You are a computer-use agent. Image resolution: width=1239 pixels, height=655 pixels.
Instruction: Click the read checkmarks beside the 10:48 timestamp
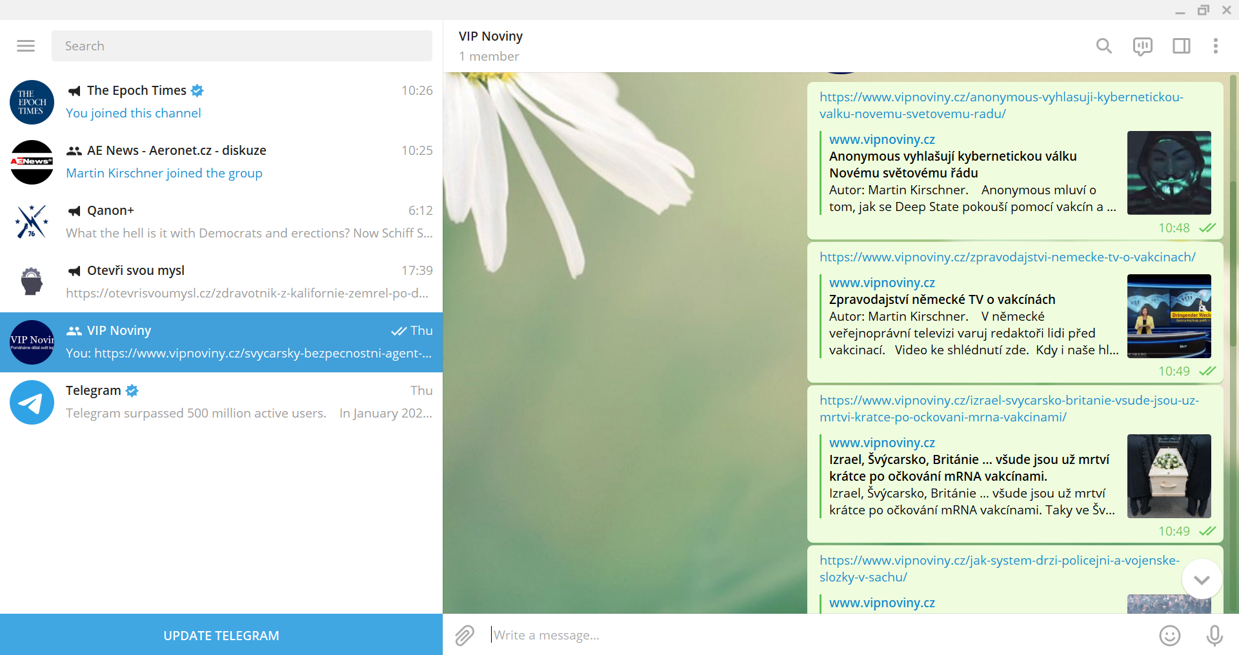point(1207,228)
